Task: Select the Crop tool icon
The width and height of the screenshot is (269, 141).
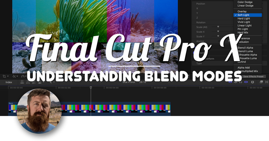Action: click(x=4, y=76)
